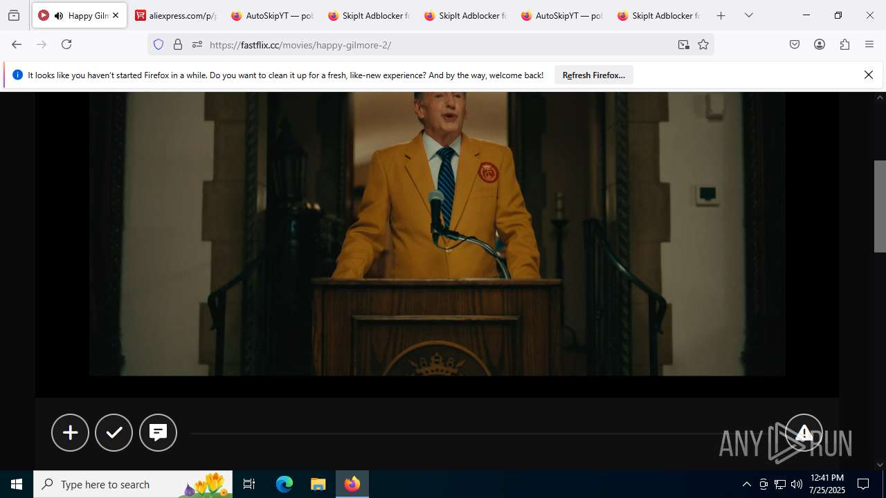Open Firefox account menu
Viewport: 886px width, 498px height.
point(820,44)
